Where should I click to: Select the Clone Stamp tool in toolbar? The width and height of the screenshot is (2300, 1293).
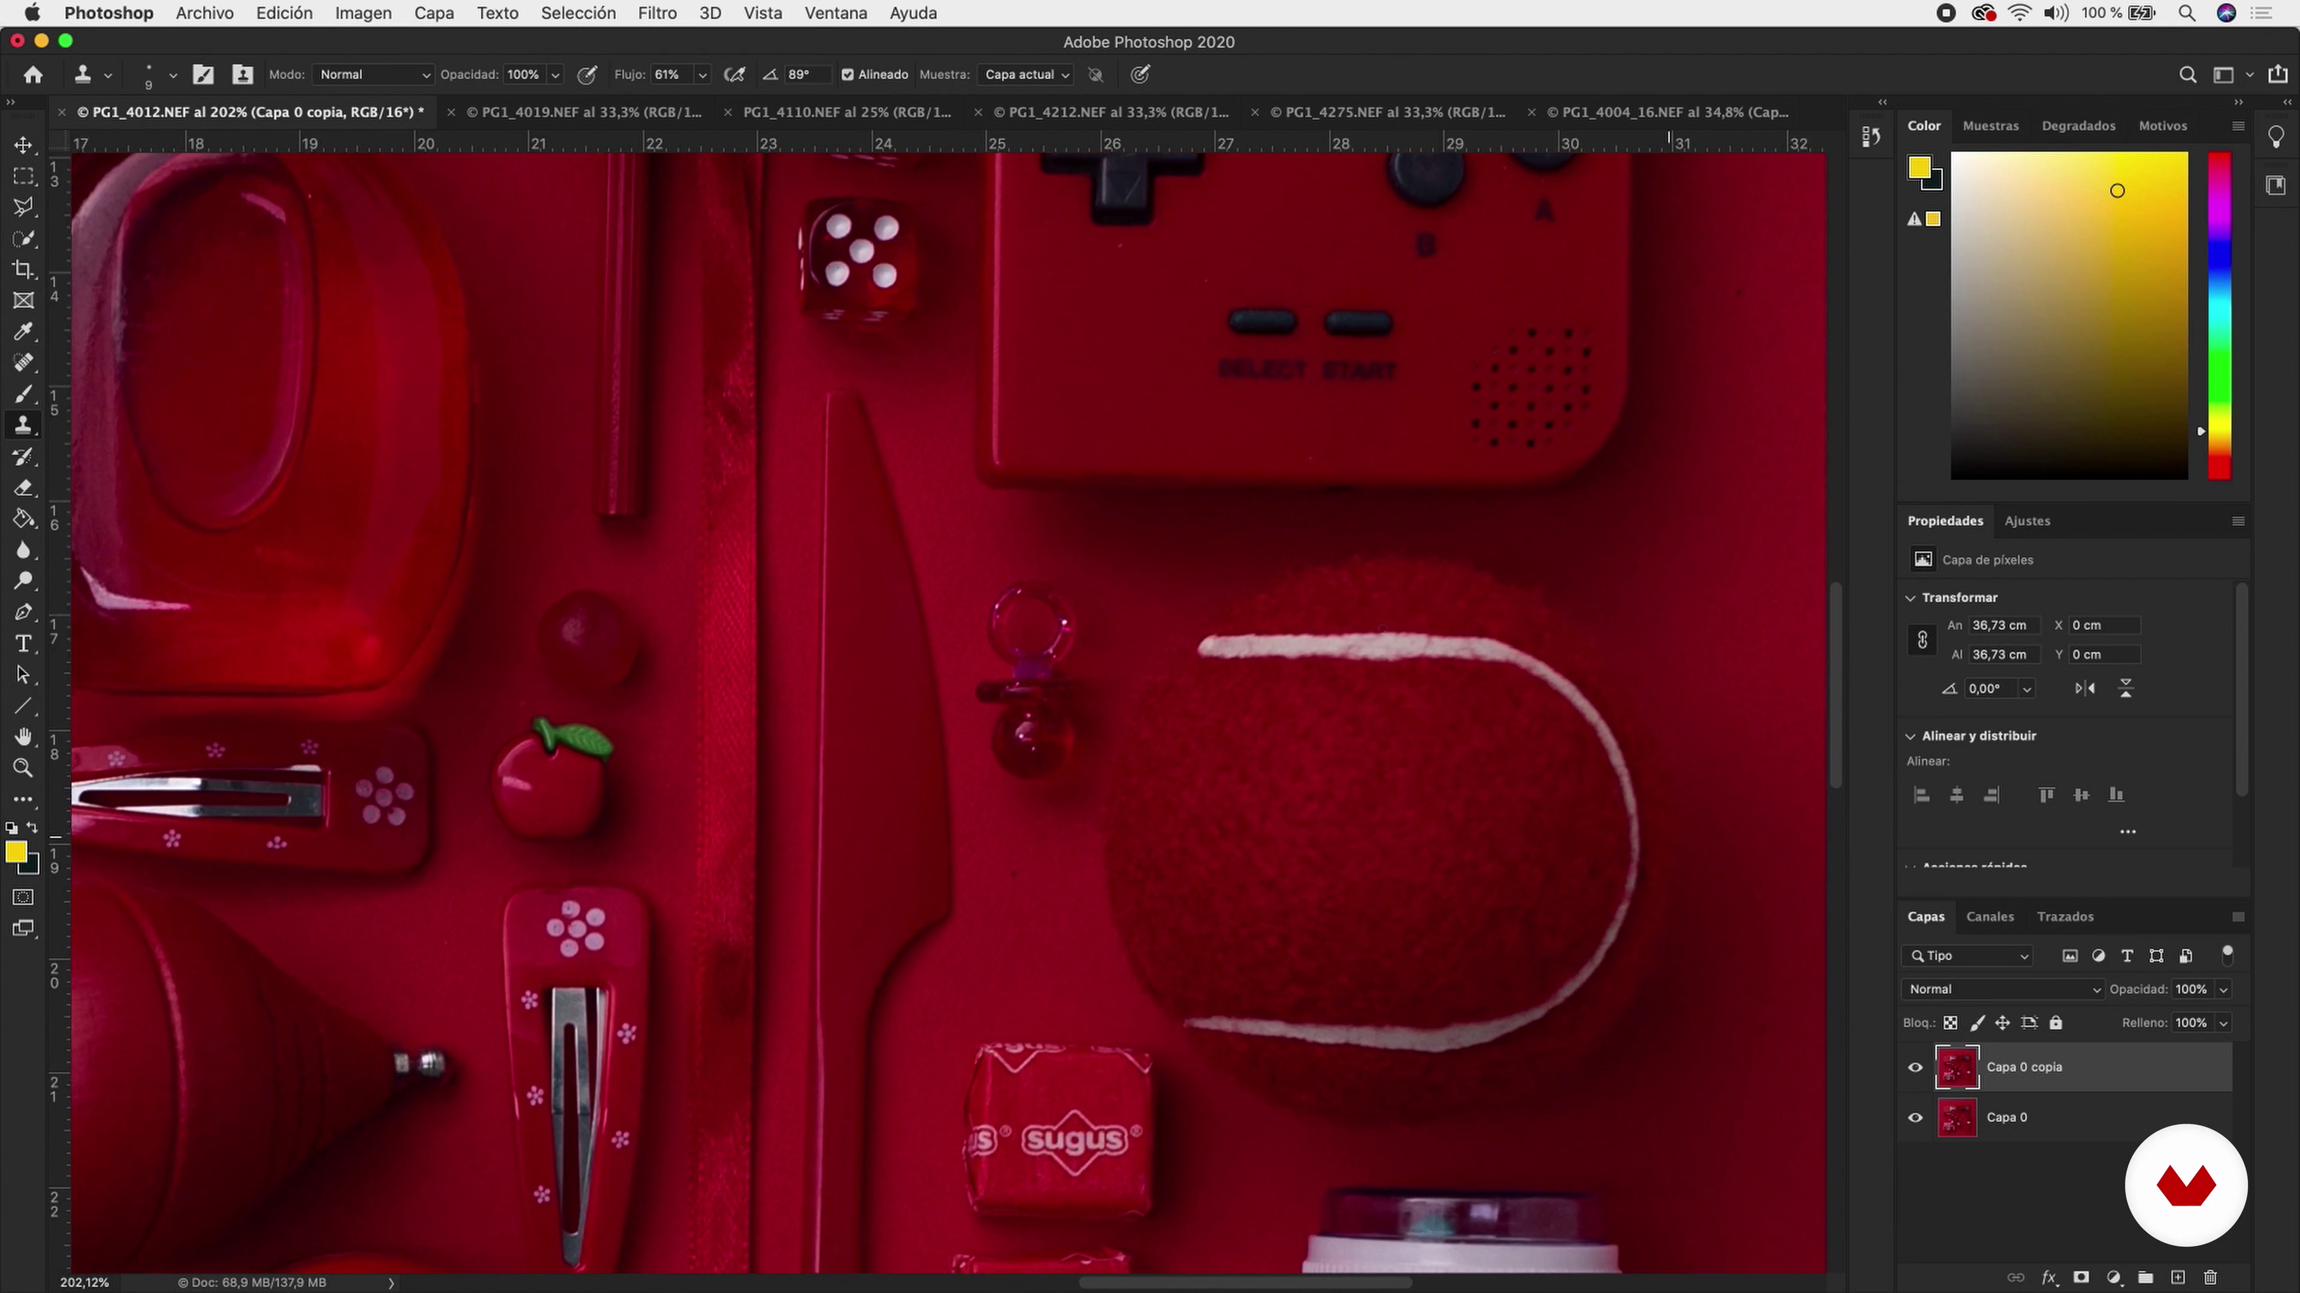pyautogui.click(x=23, y=426)
